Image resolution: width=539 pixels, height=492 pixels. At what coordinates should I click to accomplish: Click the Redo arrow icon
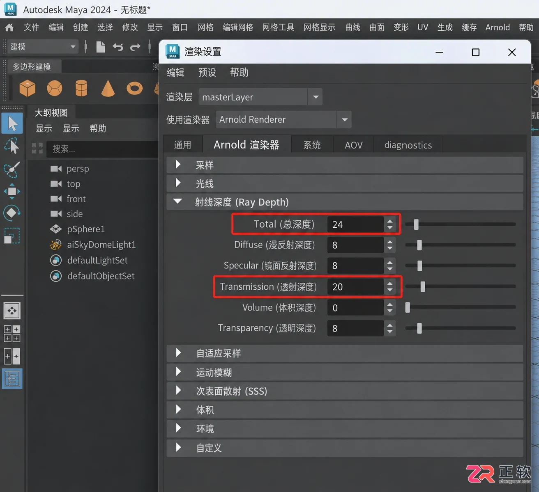[x=135, y=47]
